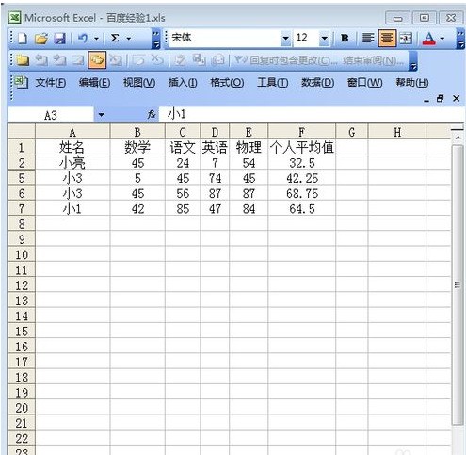Click the insert function fx button
The height and width of the screenshot is (455, 466).
[x=152, y=115]
